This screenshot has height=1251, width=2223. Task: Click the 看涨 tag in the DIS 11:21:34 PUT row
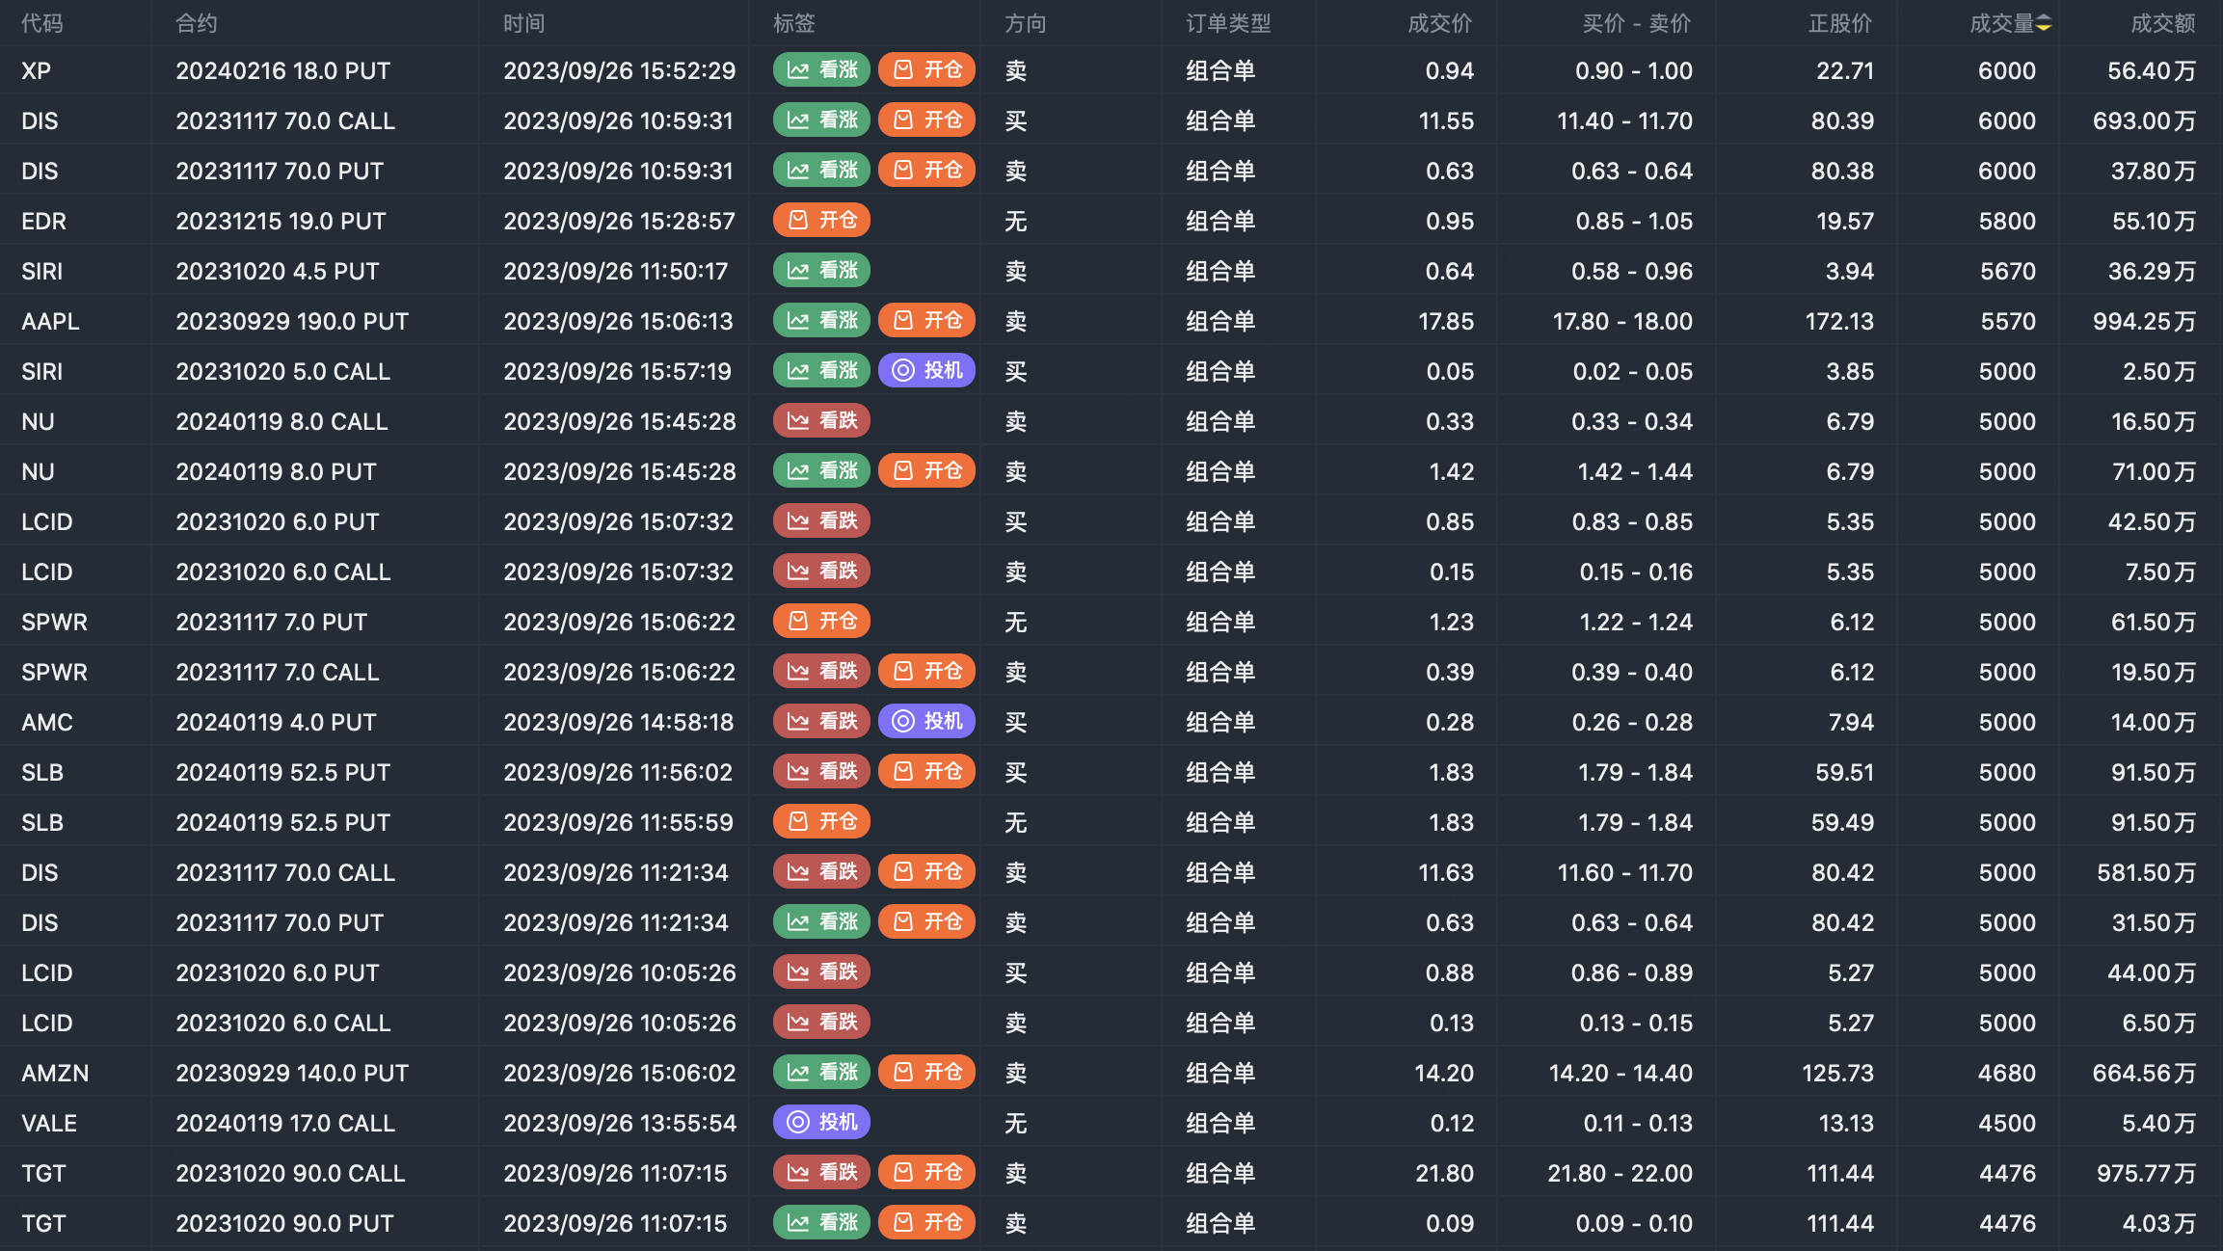click(821, 921)
